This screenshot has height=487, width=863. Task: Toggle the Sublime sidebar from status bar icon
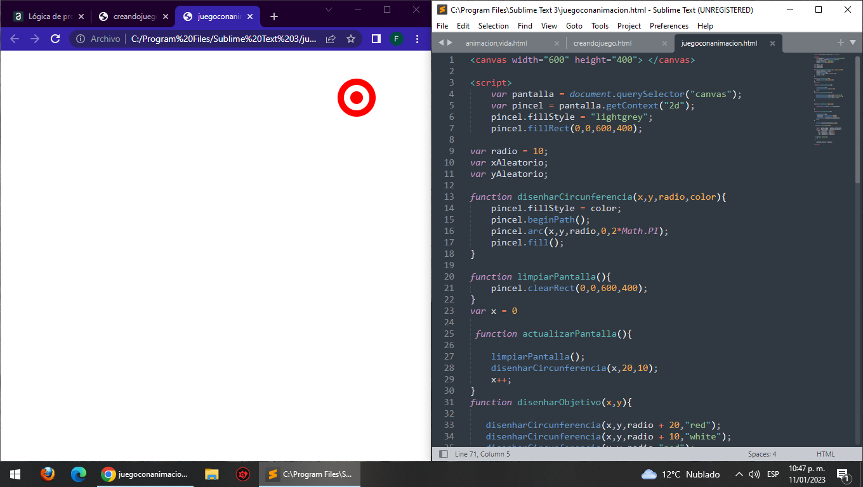pos(443,454)
